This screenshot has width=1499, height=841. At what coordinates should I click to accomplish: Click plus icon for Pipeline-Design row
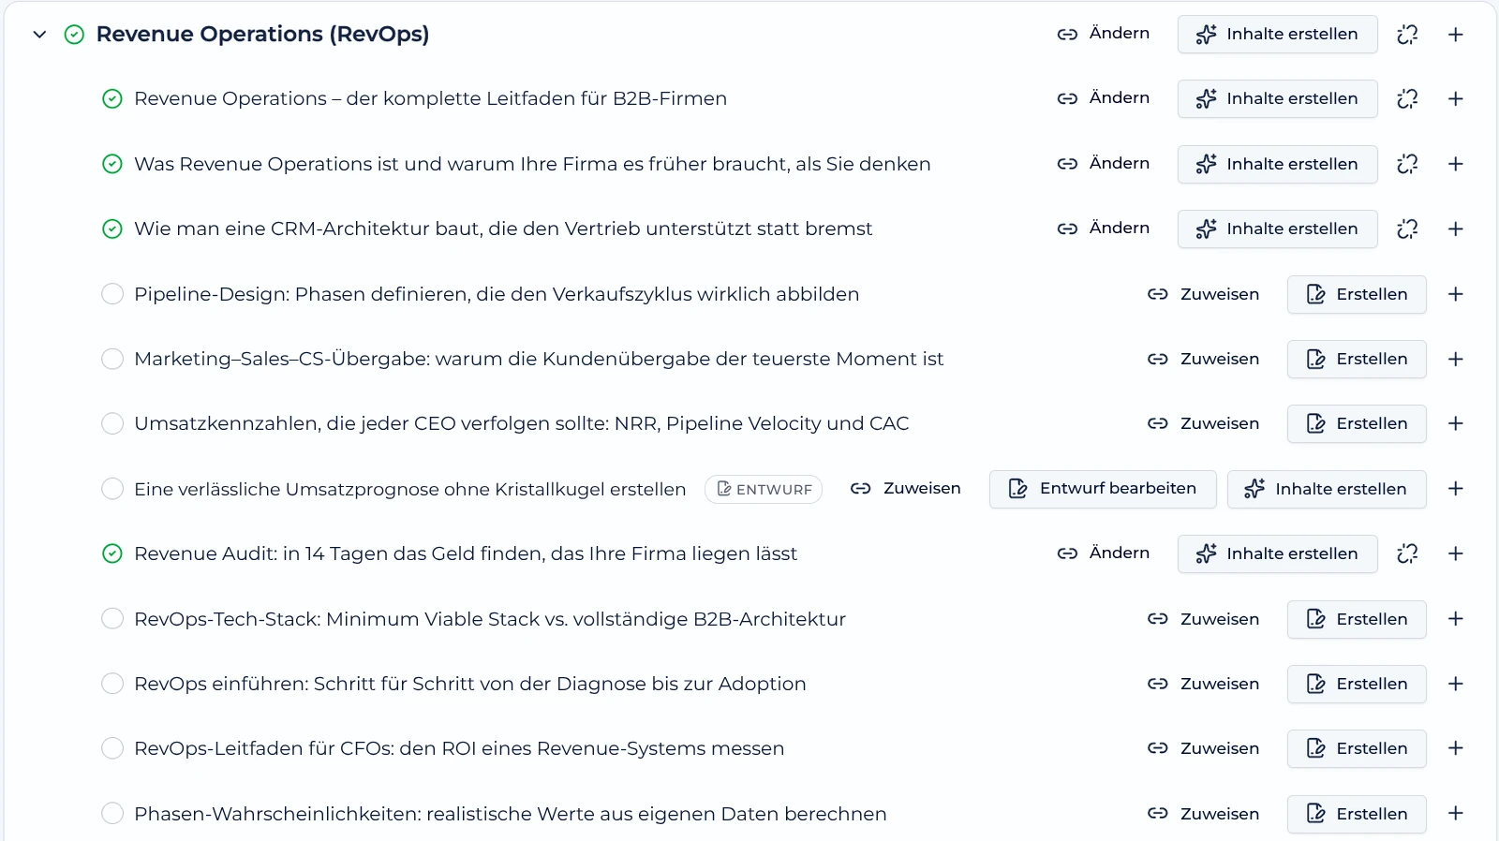(1456, 294)
